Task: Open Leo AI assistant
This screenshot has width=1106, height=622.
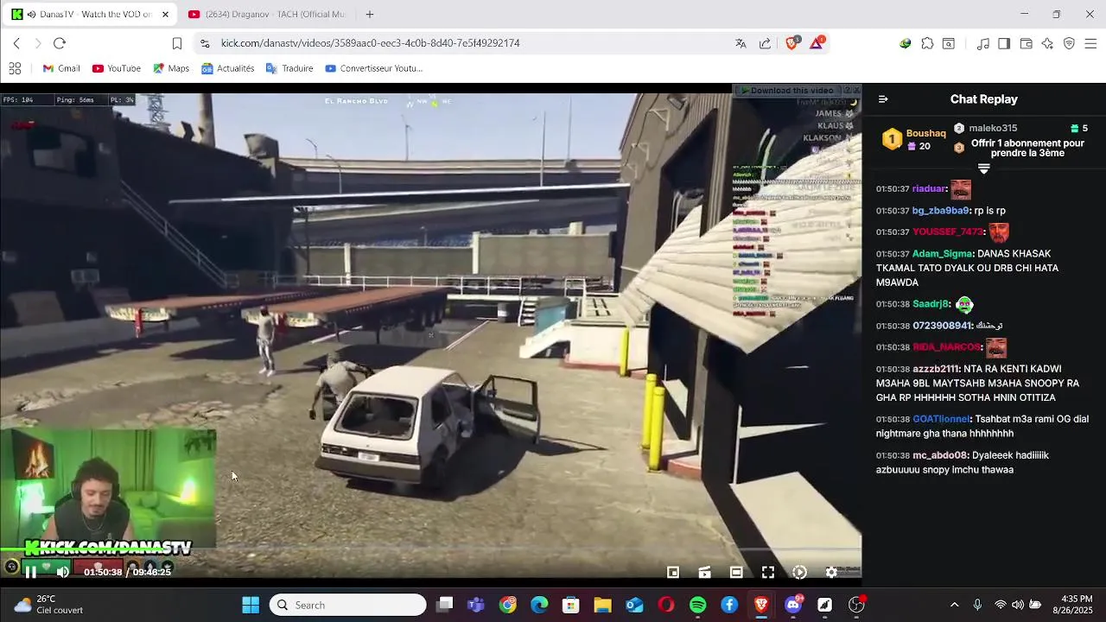Action: click(x=1047, y=43)
